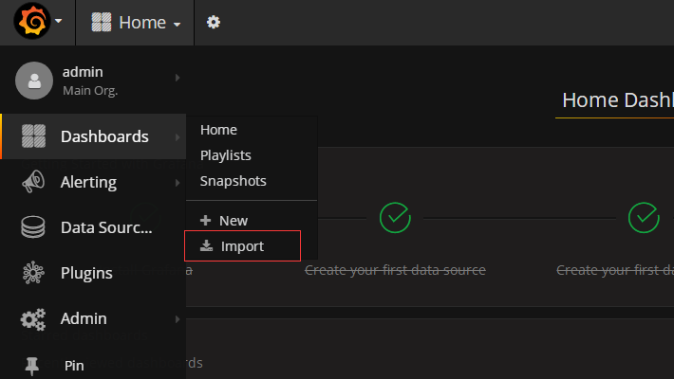The image size is (674, 379).
Task: Click the admin user avatar
Action: point(33,81)
